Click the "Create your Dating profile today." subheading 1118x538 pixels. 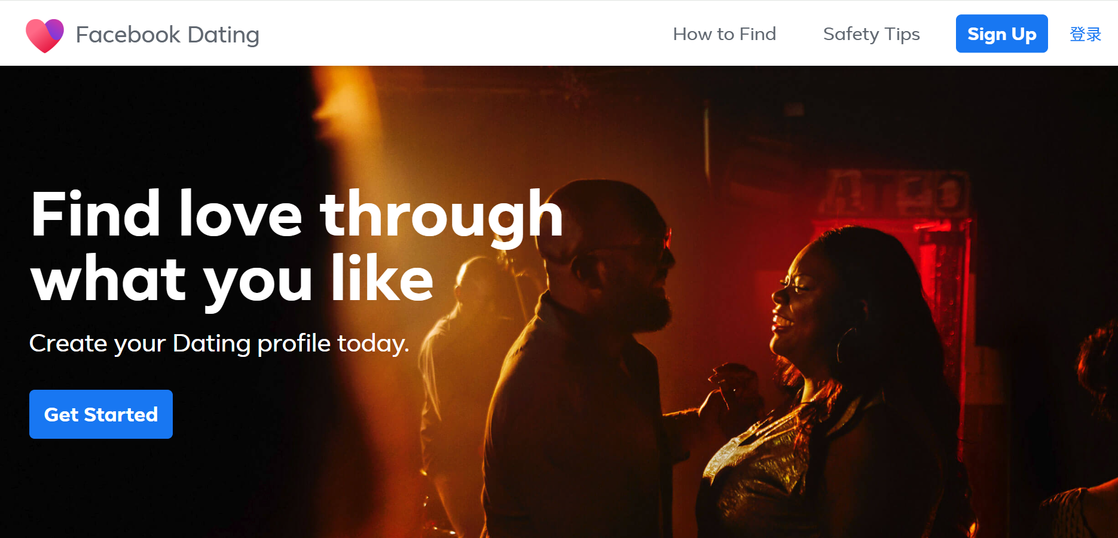click(x=219, y=344)
